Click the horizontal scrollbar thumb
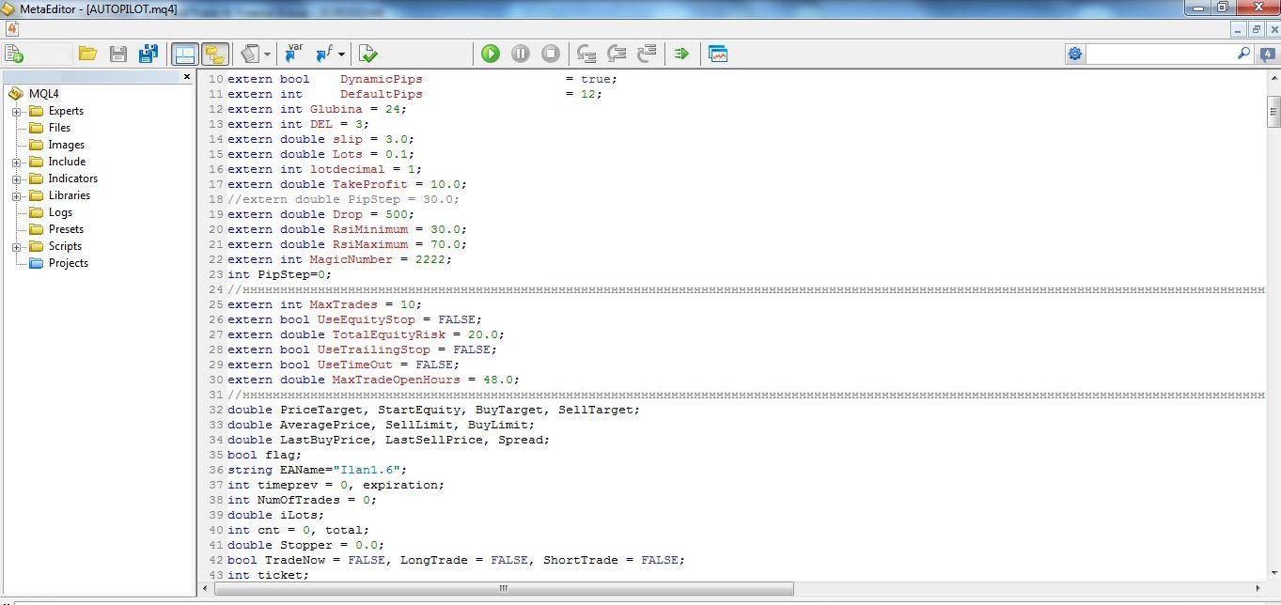The width and height of the screenshot is (1281, 605). (x=504, y=589)
